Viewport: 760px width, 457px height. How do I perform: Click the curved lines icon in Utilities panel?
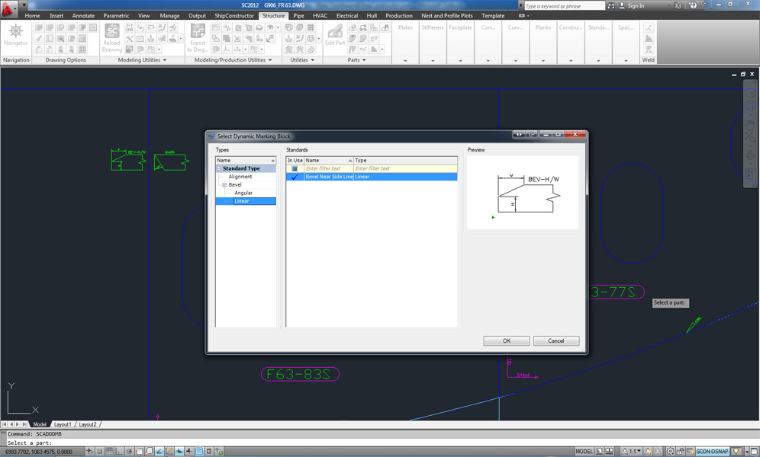[311, 49]
